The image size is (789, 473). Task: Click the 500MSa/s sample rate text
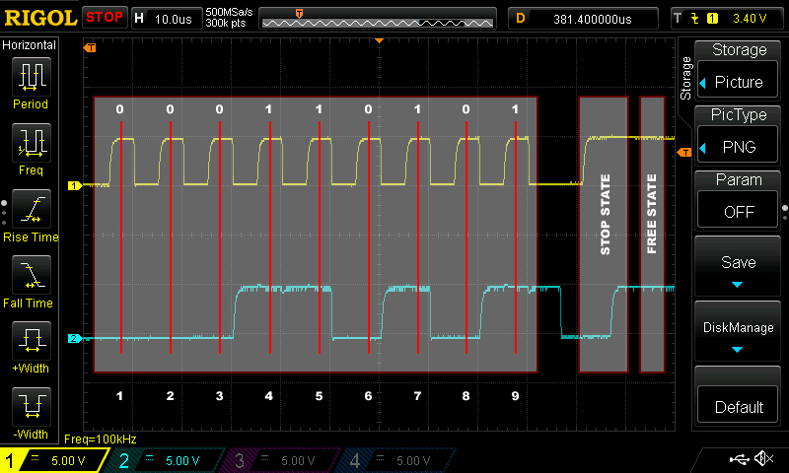[x=229, y=13]
